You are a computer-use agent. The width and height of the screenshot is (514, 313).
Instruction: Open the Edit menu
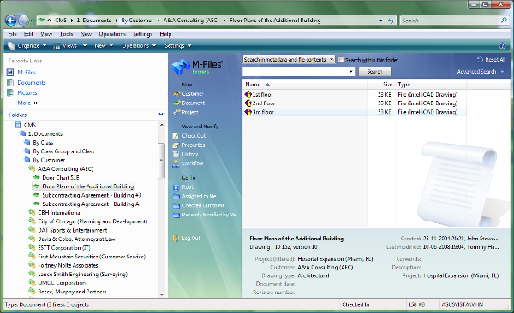tap(28, 34)
